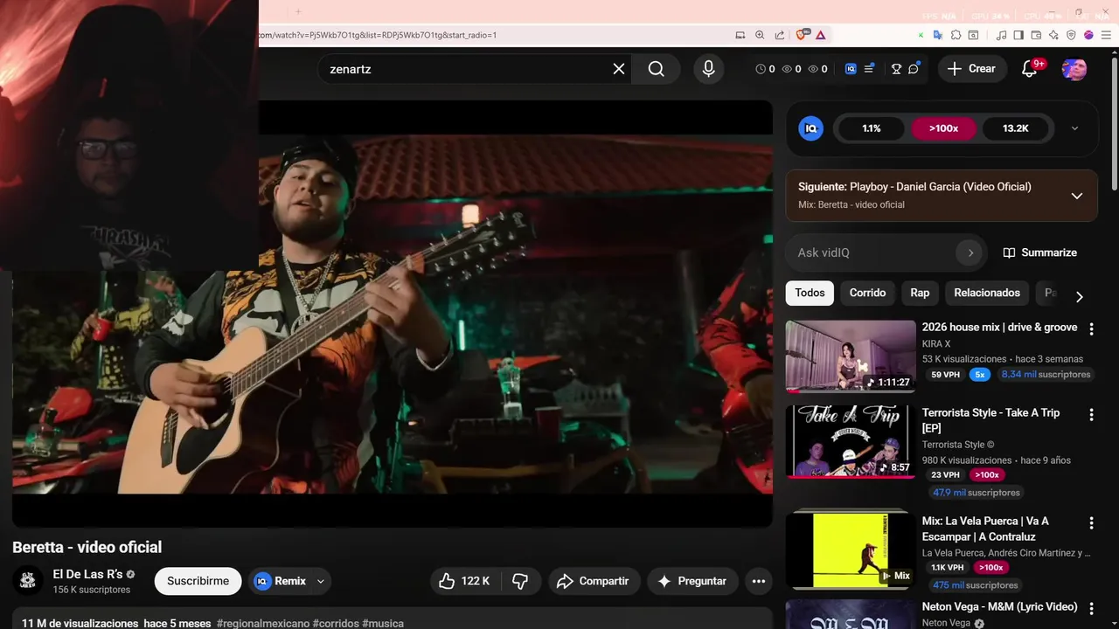Start voice search with microphone
The image size is (1119, 629).
(708, 69)
